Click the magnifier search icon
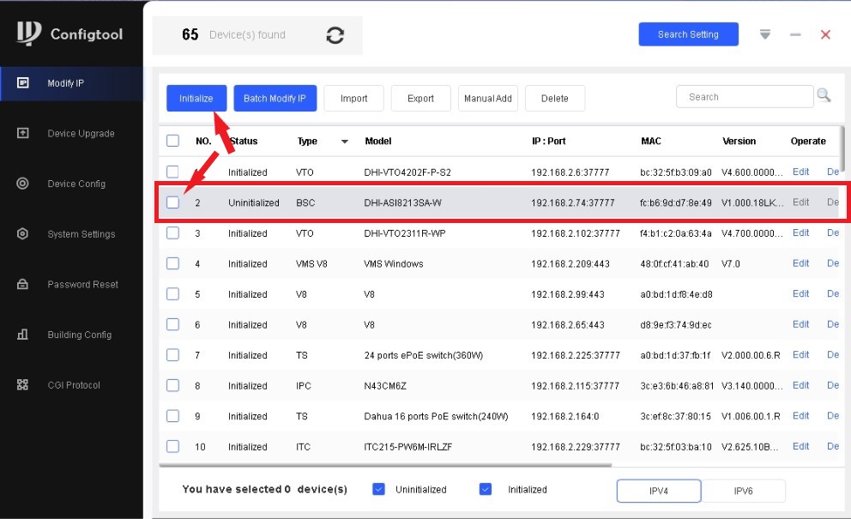 click(x=824, y=96)
